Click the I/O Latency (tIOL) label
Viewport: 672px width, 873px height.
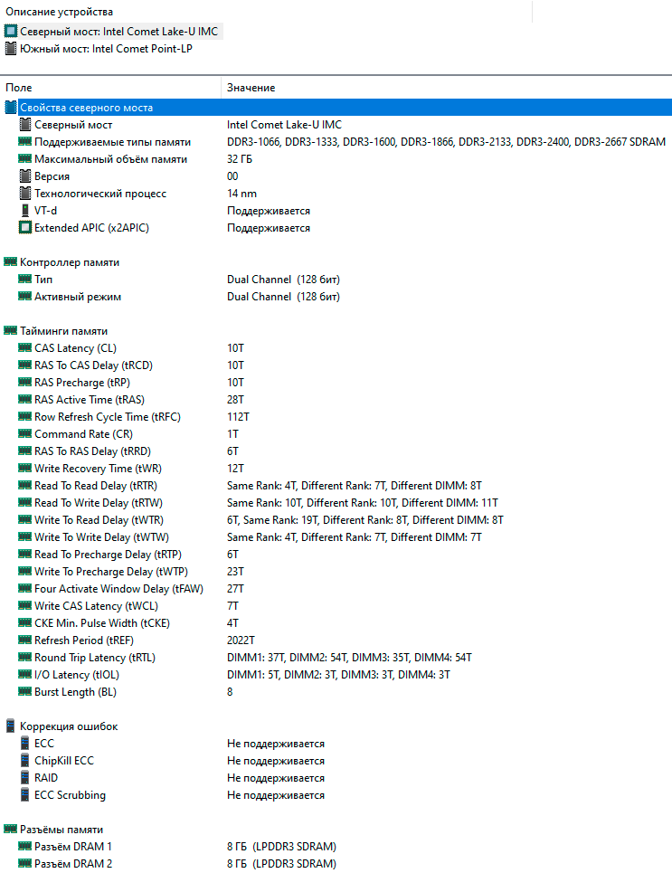(77, 675)
